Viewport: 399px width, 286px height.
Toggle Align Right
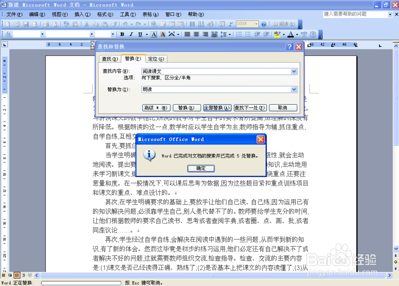(x=205, y=34)
